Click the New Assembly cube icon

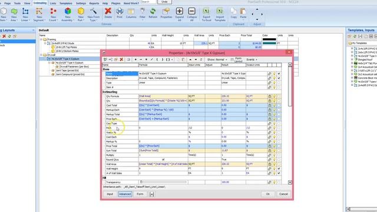pos(68,11)
